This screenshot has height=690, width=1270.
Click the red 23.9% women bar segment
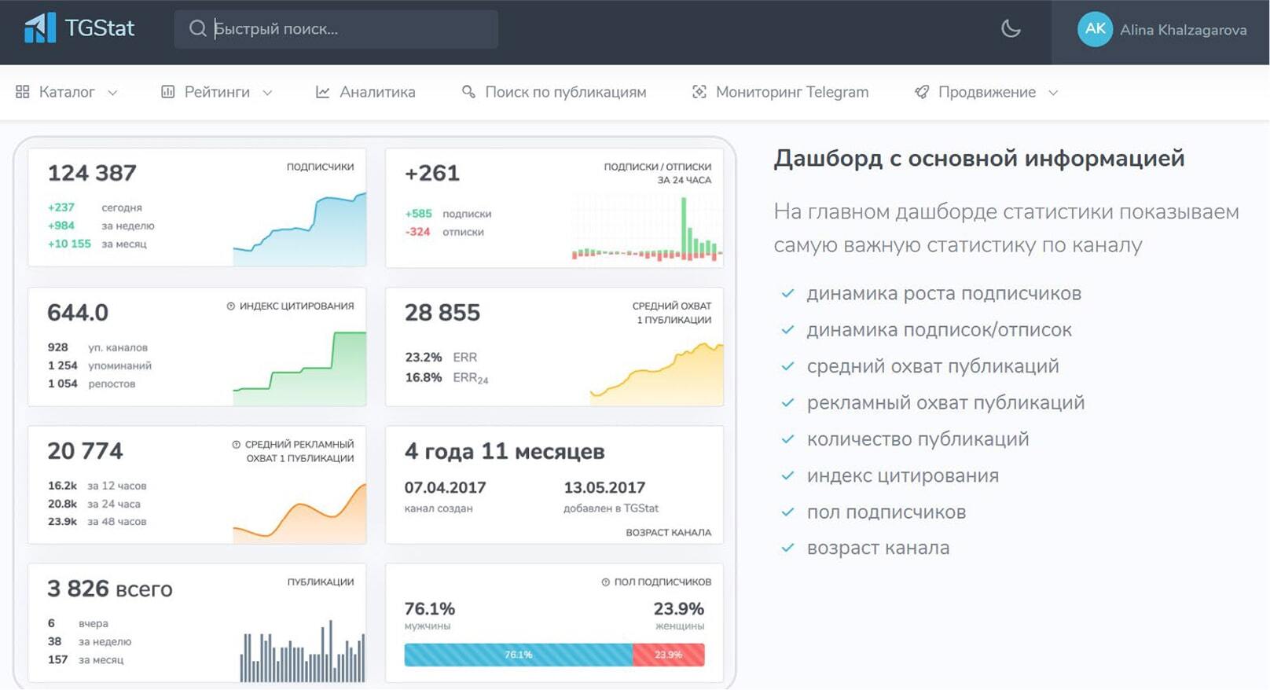pos(669,655)
